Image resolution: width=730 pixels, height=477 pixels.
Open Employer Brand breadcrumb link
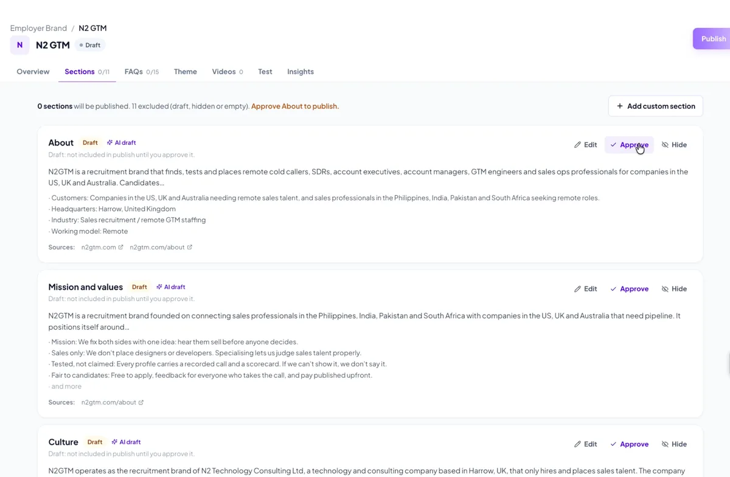click(38, 28)
